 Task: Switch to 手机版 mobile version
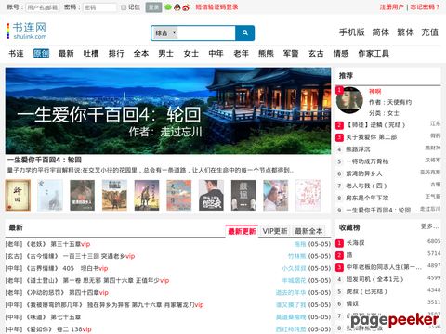click(352, 32)
